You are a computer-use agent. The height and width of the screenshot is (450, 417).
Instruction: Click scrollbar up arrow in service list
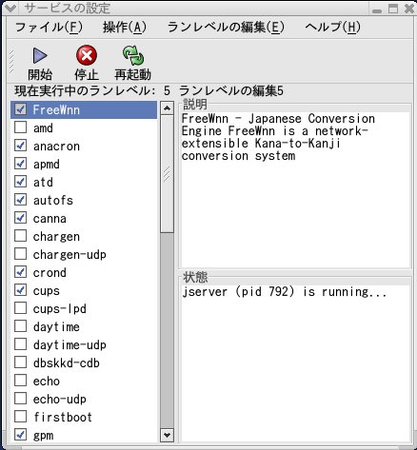click(x=168, y=108)
